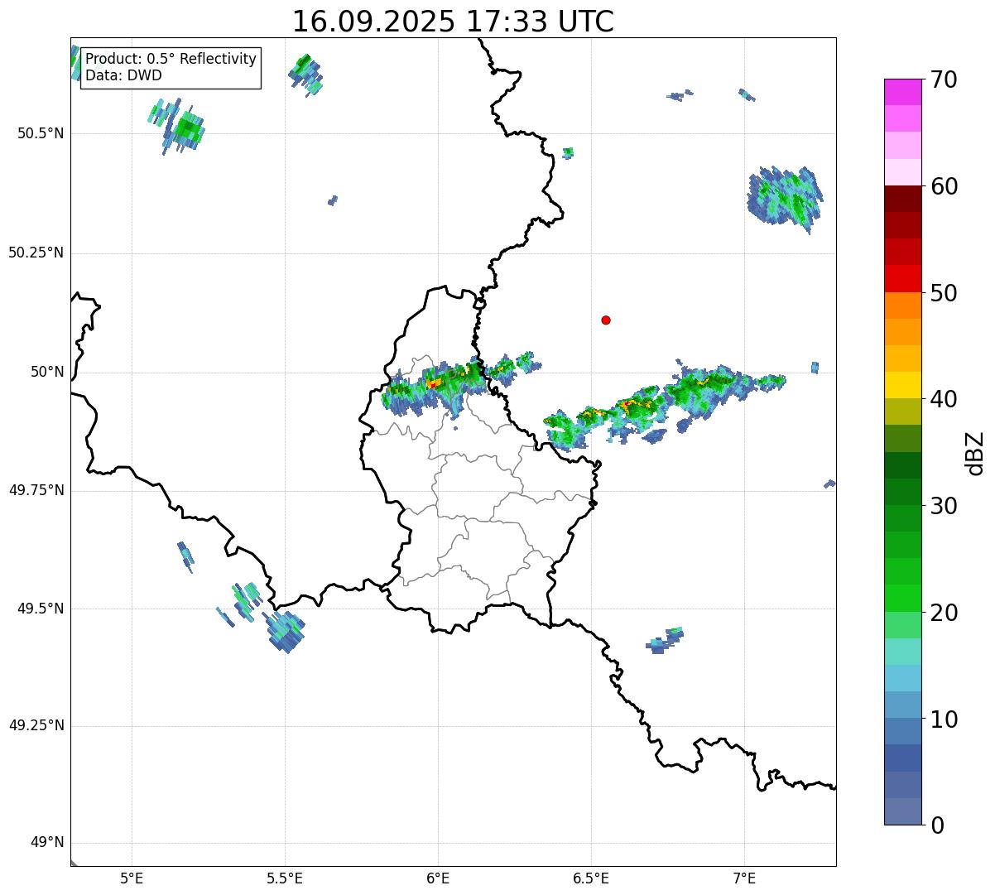The height and width of the screenshot is (895, 995).
Task: Select the 40 tick on colorbar
Action: tap(944, 399)
